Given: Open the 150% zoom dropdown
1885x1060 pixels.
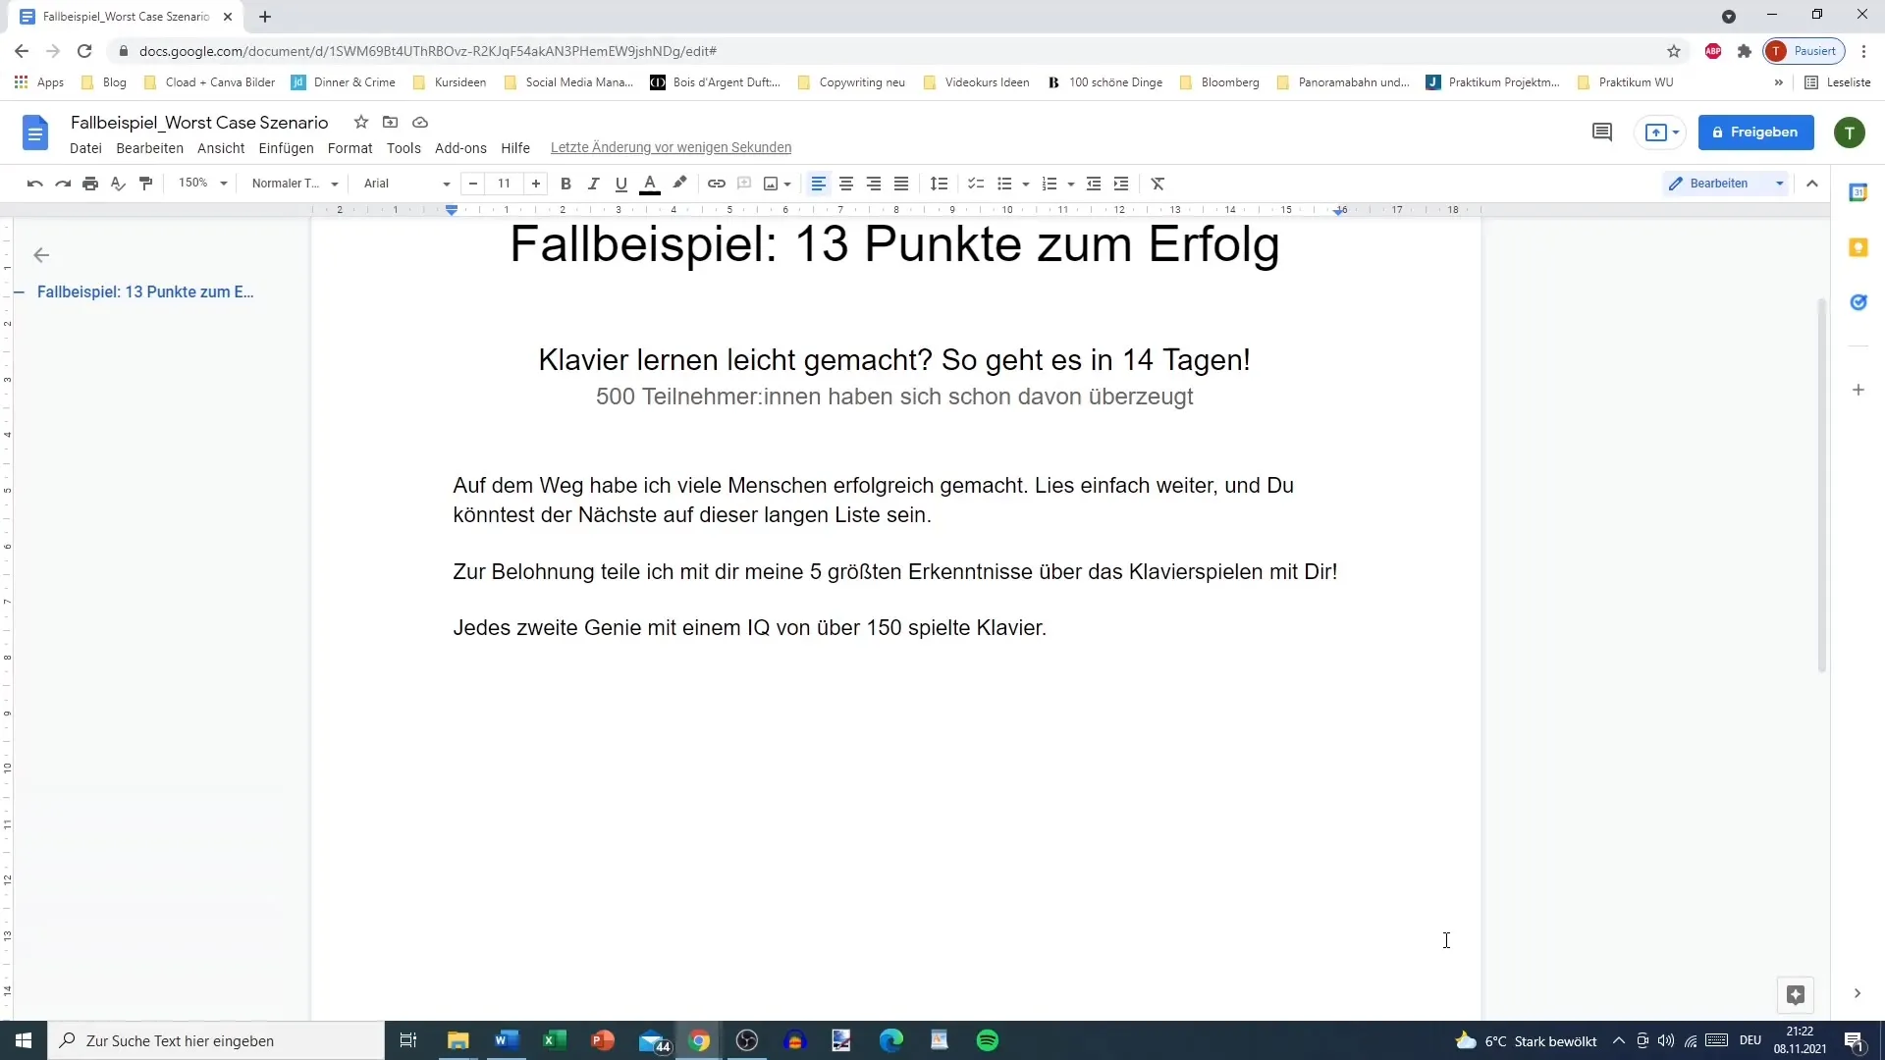Looking at the screenshot, I should [x=202, y=184].
